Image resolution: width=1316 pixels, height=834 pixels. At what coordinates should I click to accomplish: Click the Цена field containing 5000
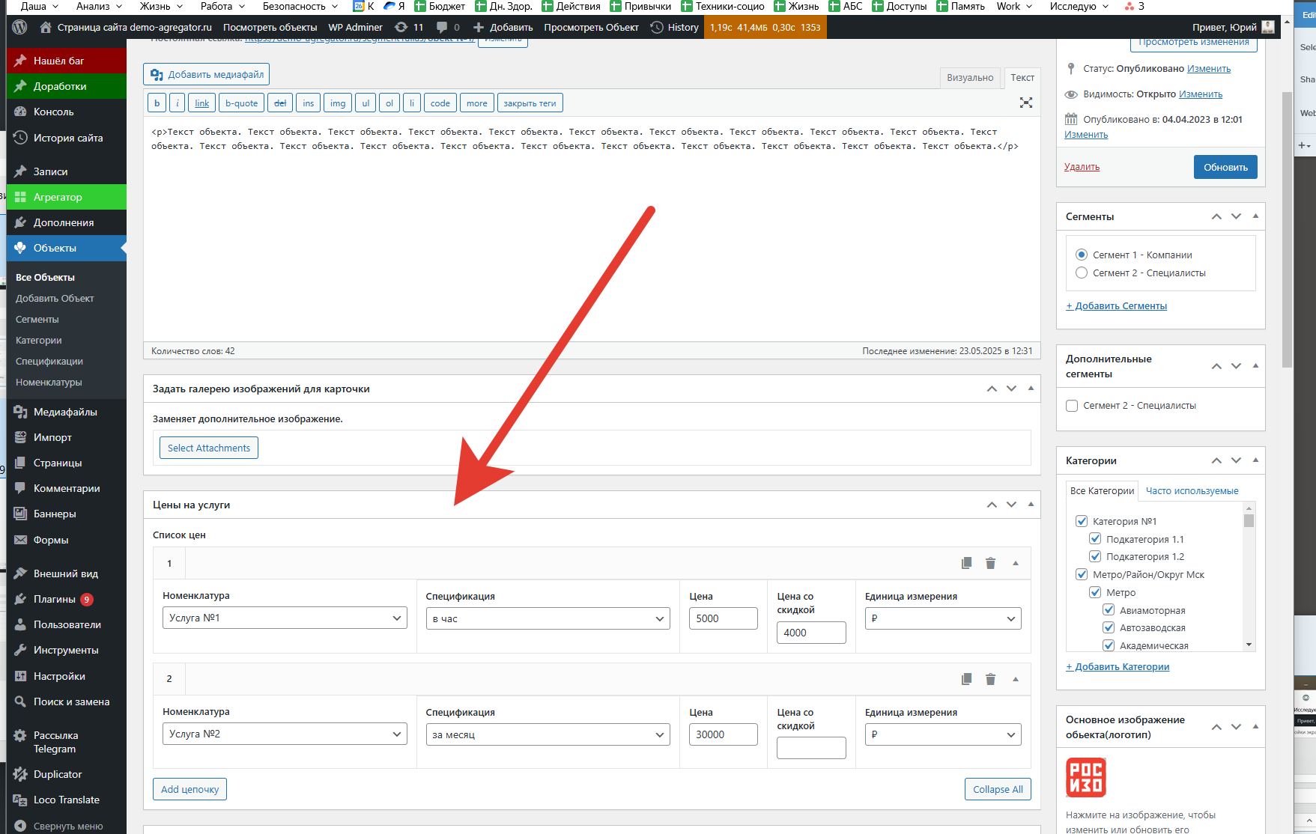point(723,618)
